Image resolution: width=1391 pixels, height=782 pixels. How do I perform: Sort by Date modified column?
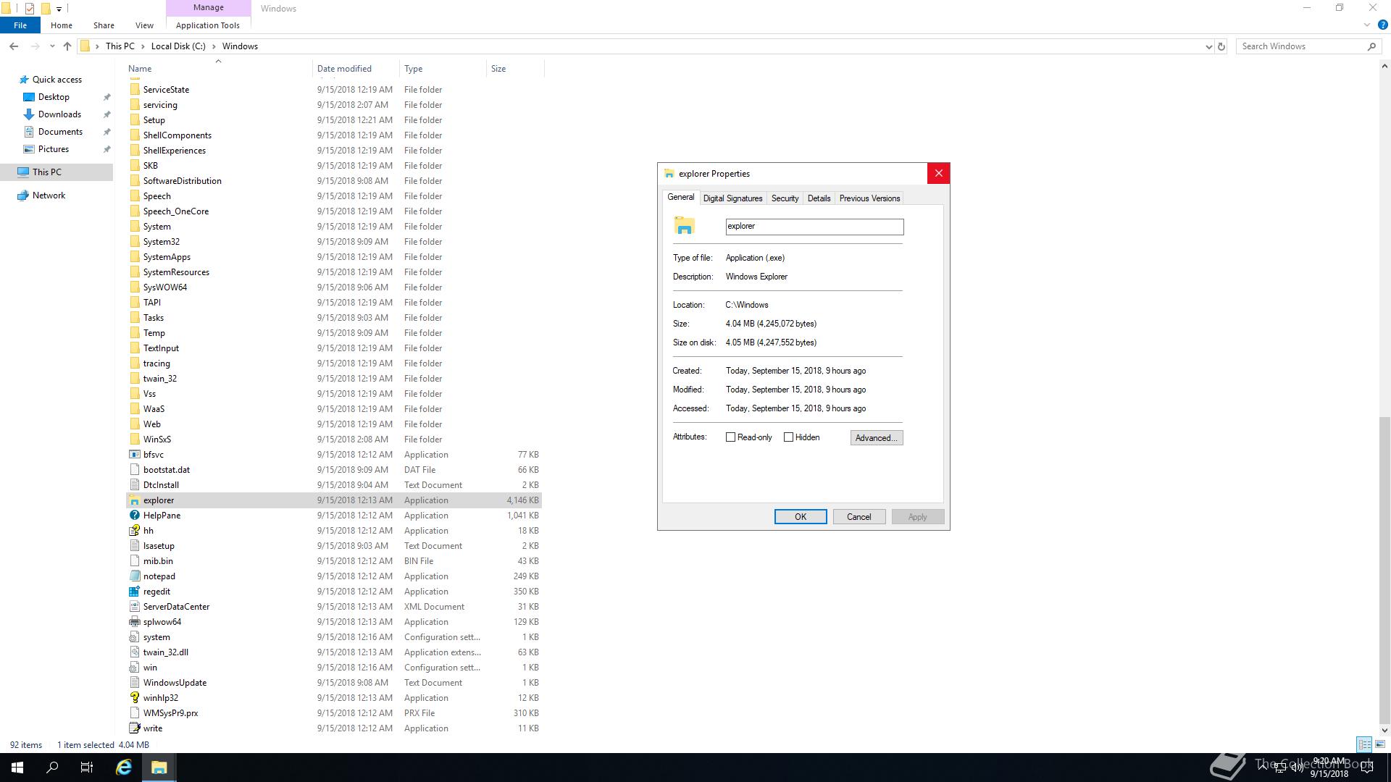tap(356, 69)
